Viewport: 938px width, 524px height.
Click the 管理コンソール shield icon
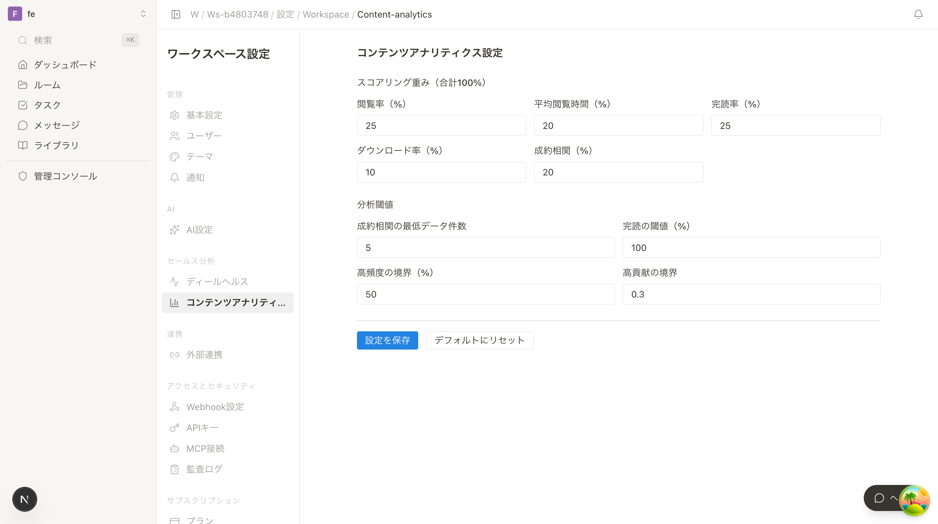click(22, 176)
